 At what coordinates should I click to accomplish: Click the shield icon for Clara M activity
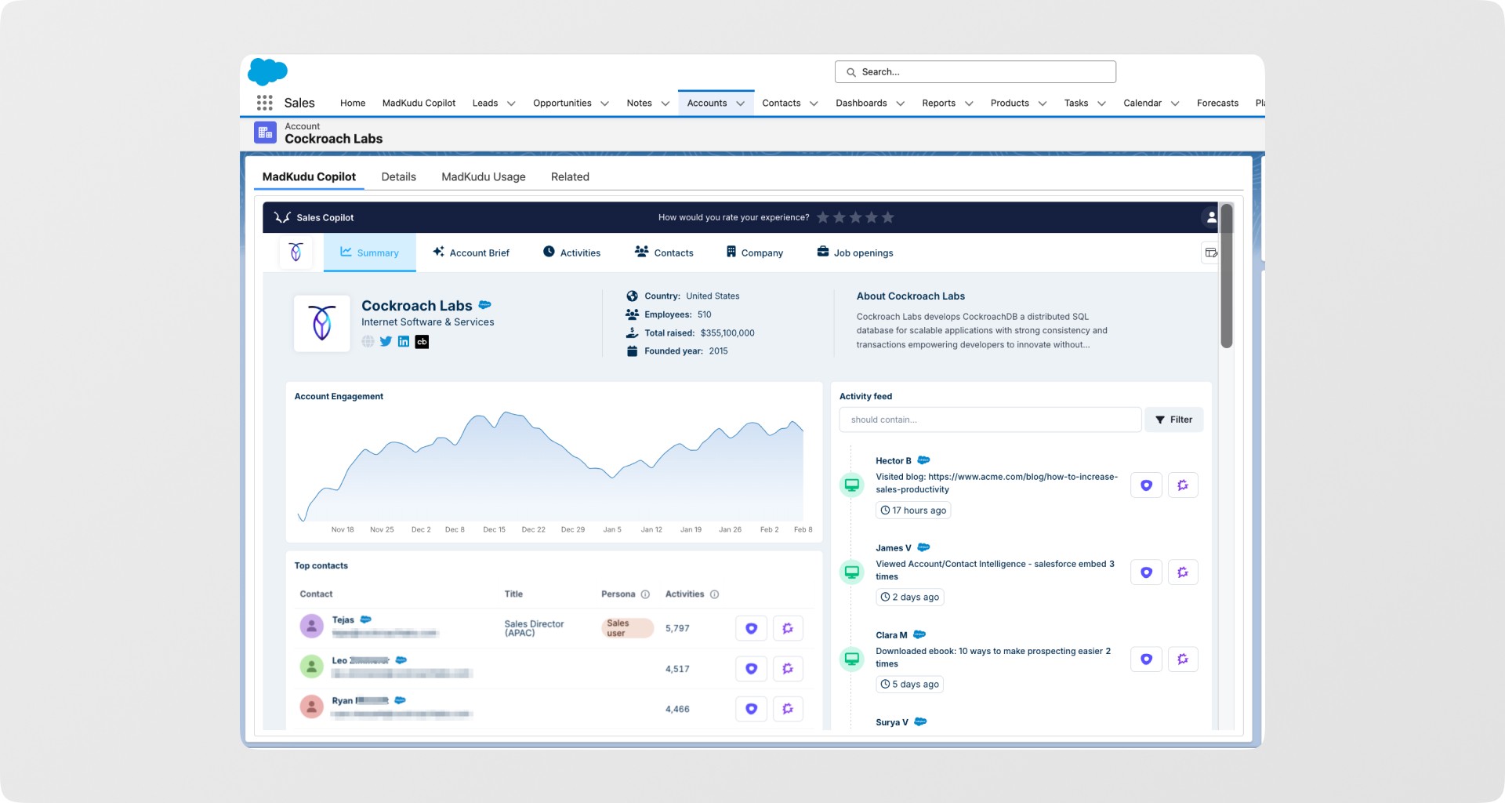[x=1146, y=659]
